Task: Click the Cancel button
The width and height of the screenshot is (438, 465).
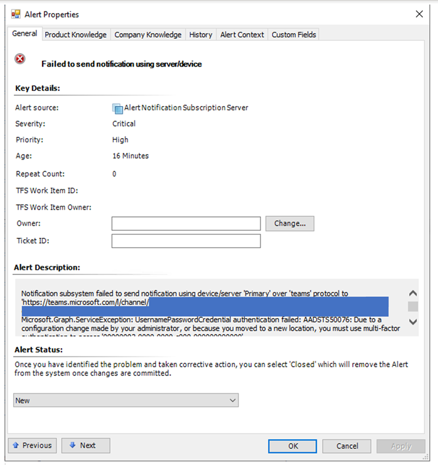Action: 346,446
